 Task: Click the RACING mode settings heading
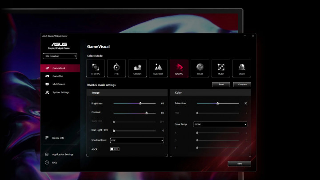[101, 85]
